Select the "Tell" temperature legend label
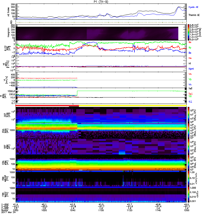202x216 pixels. [190, 89]
